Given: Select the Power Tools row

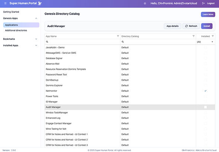Looking at the screenshot, I should tap(130, 96).
